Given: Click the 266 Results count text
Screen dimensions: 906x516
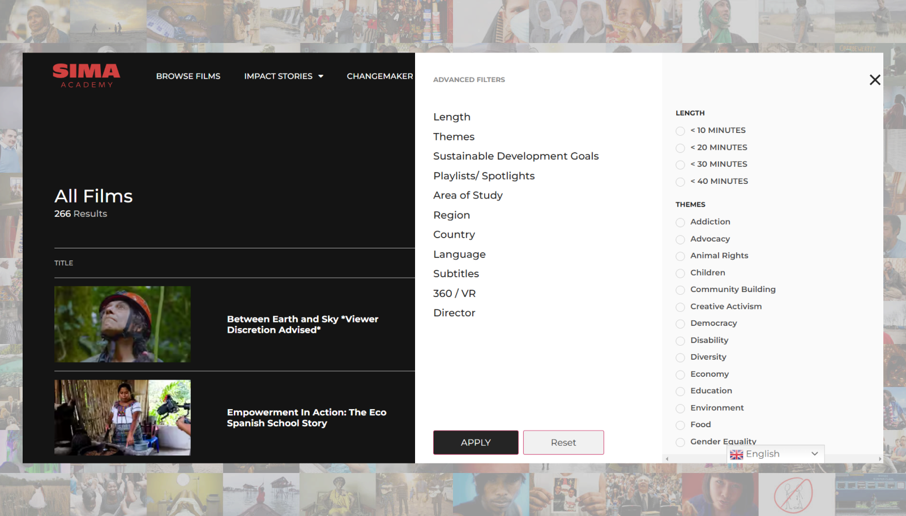Looking at the screenshot, I should 80,214.
